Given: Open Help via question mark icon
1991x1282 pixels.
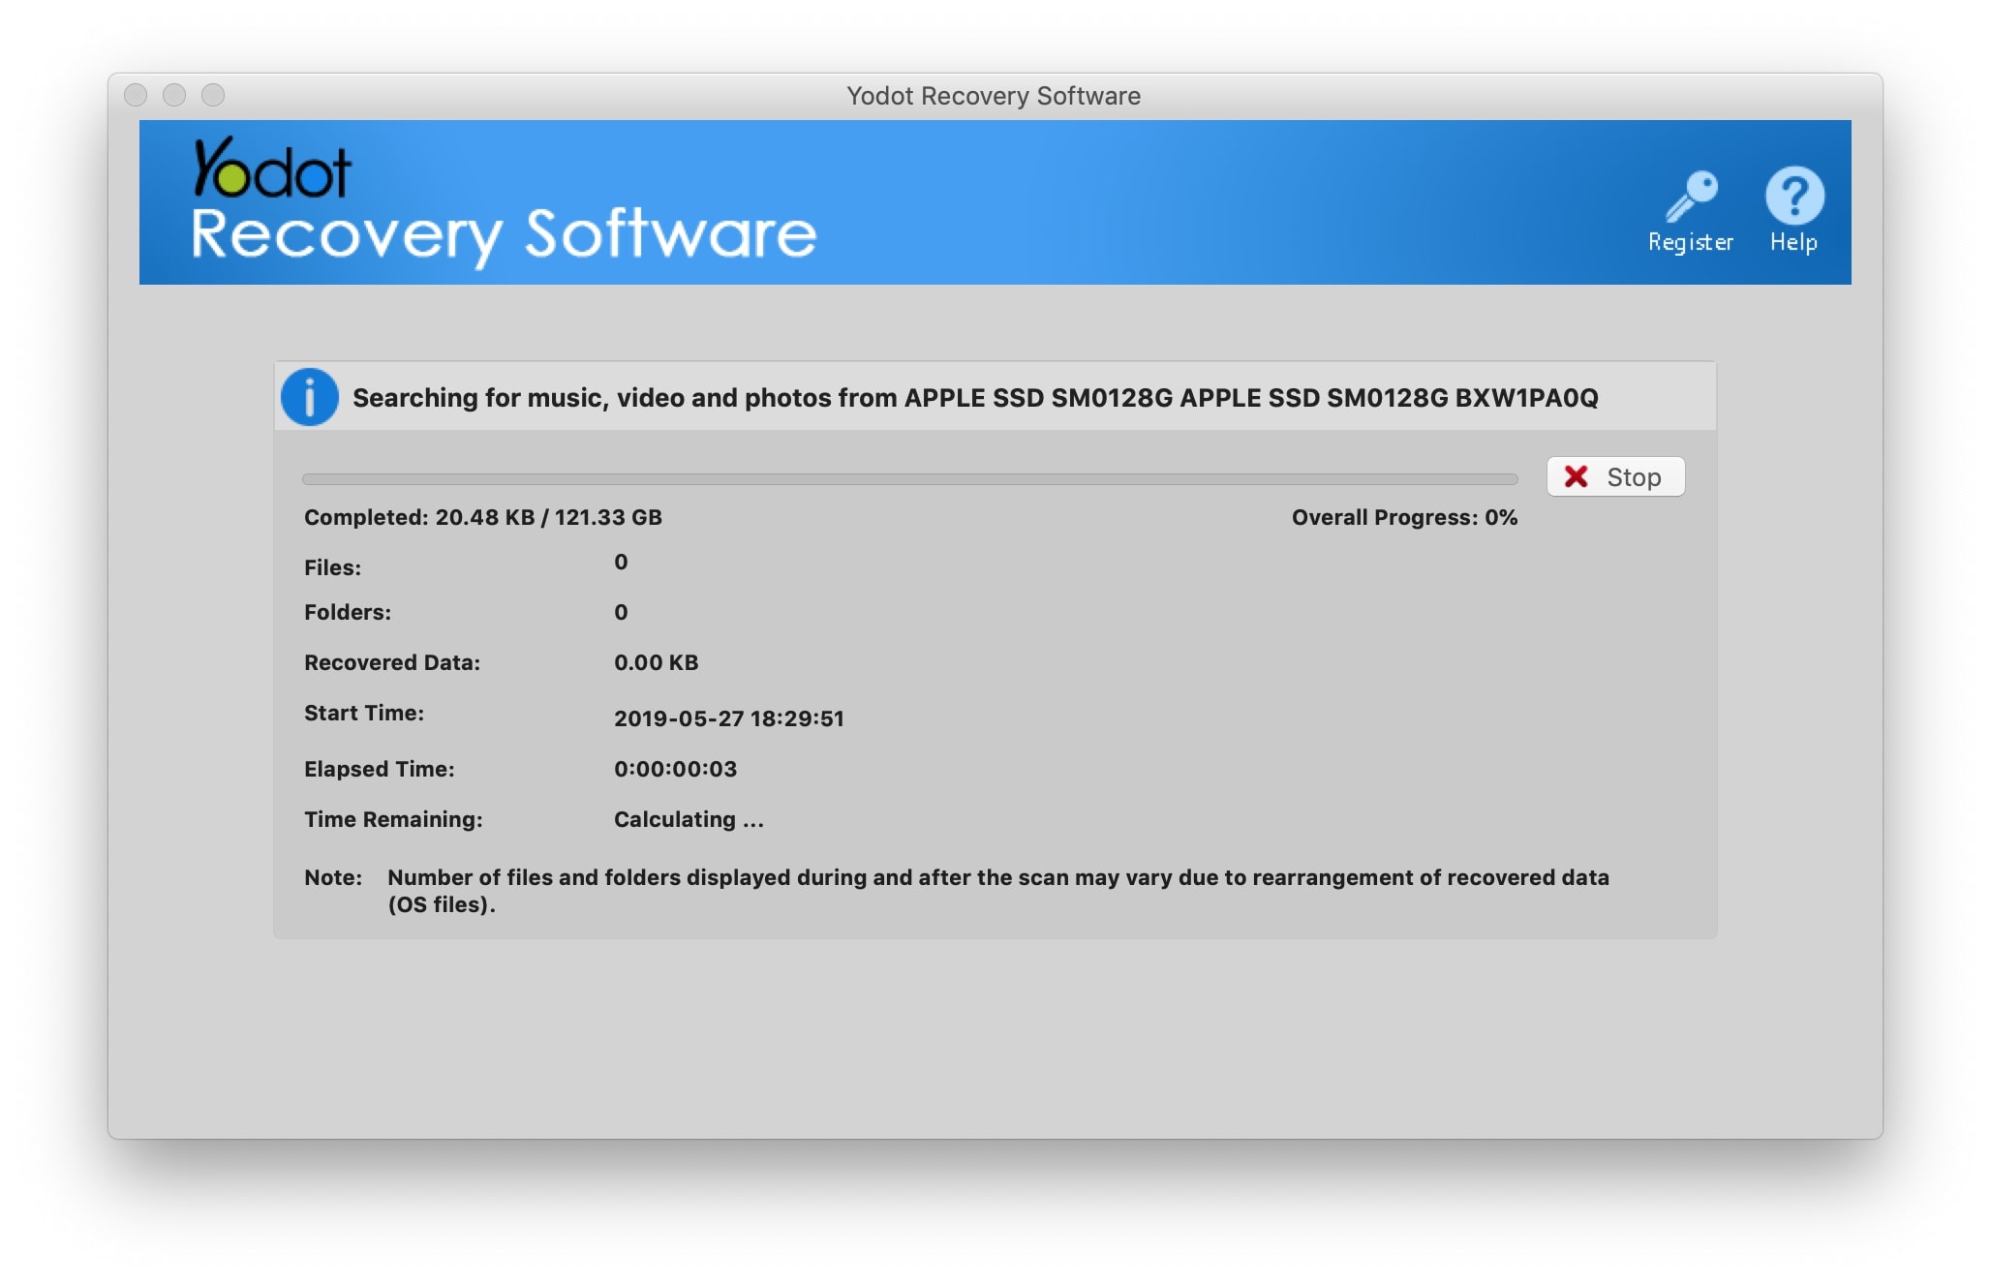Looking at the screenshot, I should coord(1794,196).
